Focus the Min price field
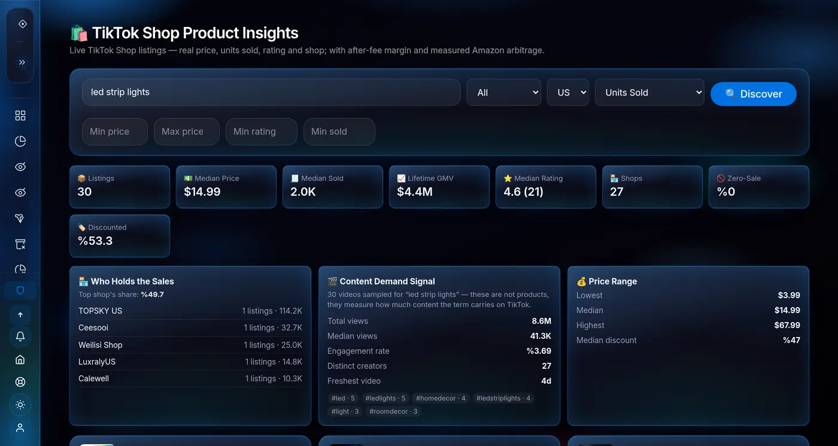This screenshot has height=446, width=838. tap(115, 132)
